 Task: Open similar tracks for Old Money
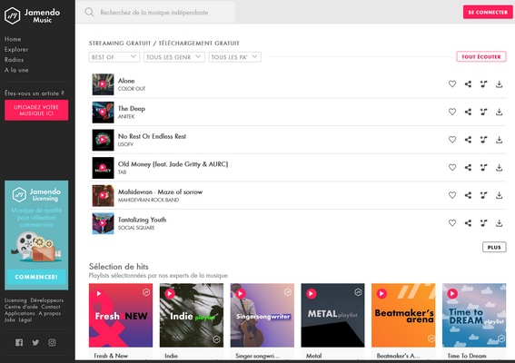click(x=483, y=167)
